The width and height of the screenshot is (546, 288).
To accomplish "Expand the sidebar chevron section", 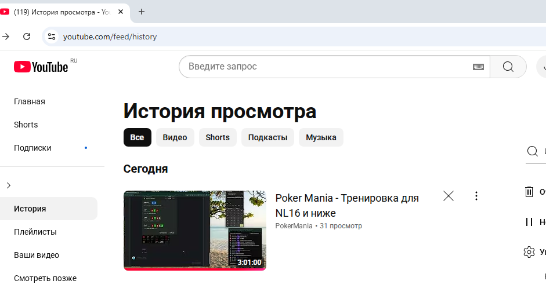I will 9,185.
